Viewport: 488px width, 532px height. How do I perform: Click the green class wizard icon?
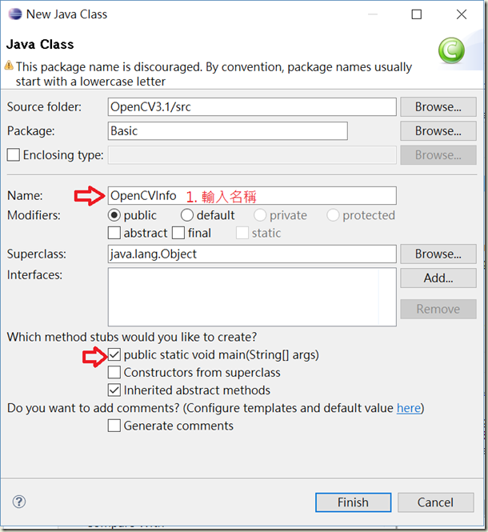click(x=451, y=50)
